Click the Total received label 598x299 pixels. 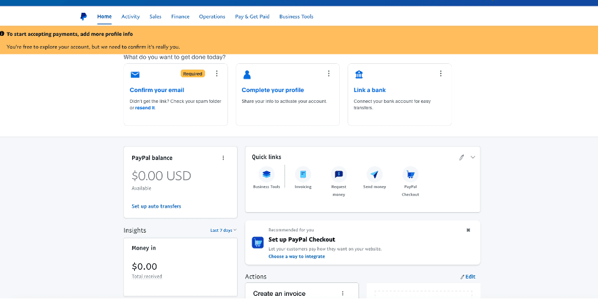click(x=147, y=277)
